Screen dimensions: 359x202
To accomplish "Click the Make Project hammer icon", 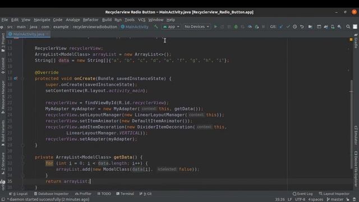I will click(x=156, y=27).
